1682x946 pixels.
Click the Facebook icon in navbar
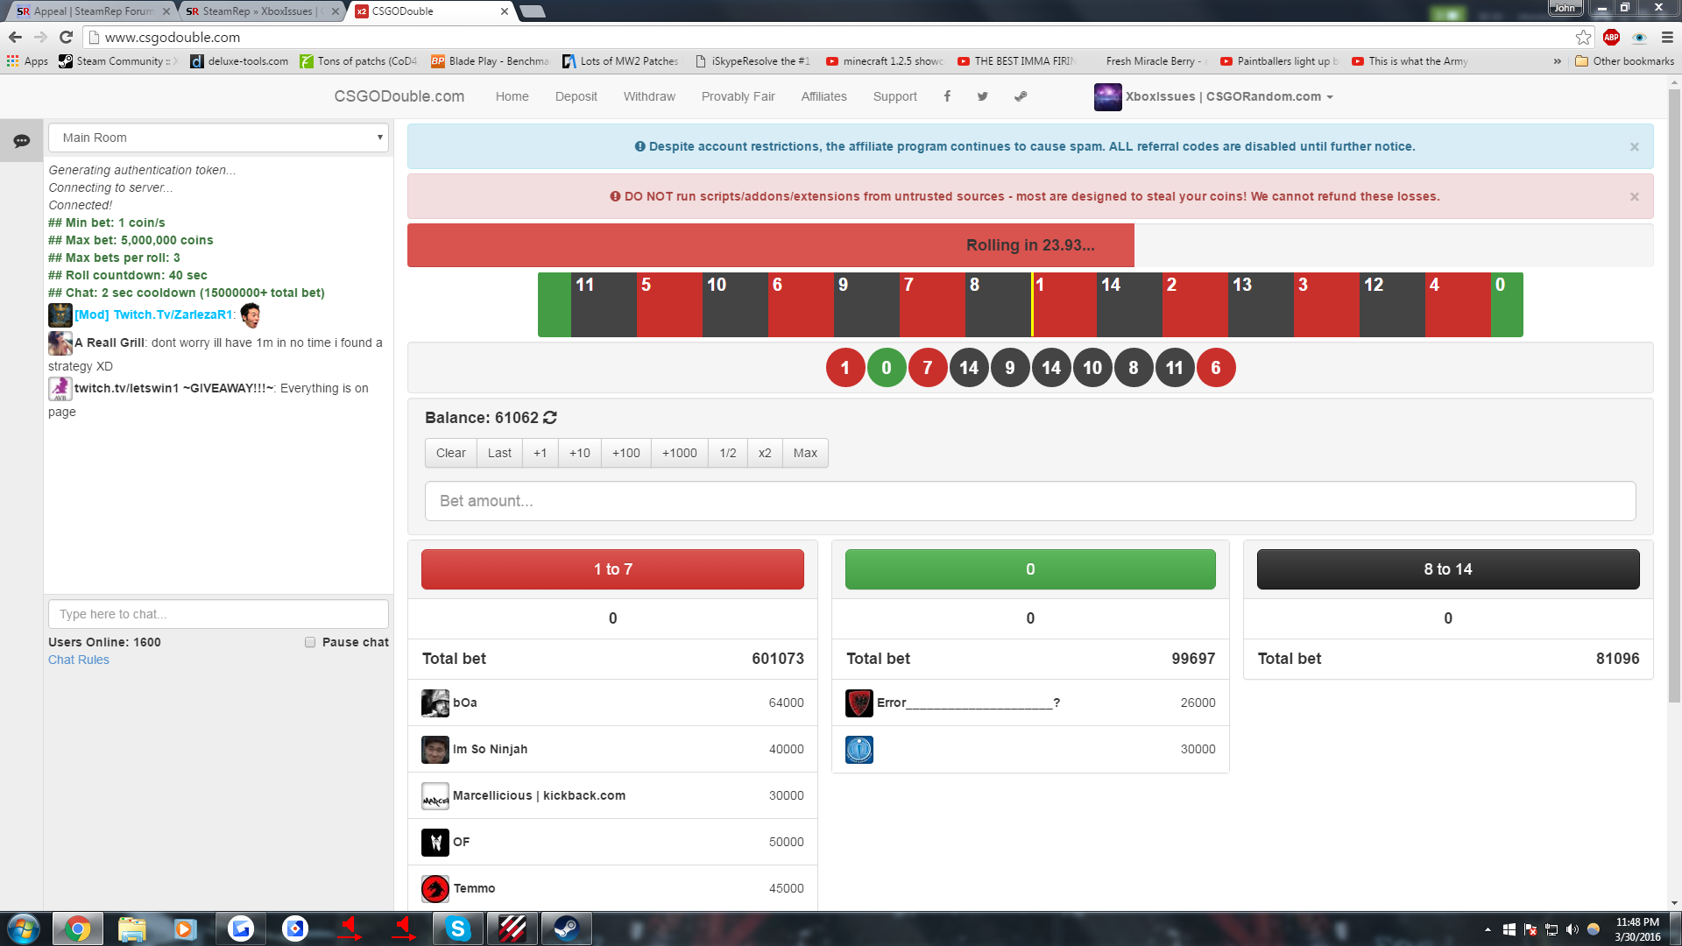(x=947, y=96)
